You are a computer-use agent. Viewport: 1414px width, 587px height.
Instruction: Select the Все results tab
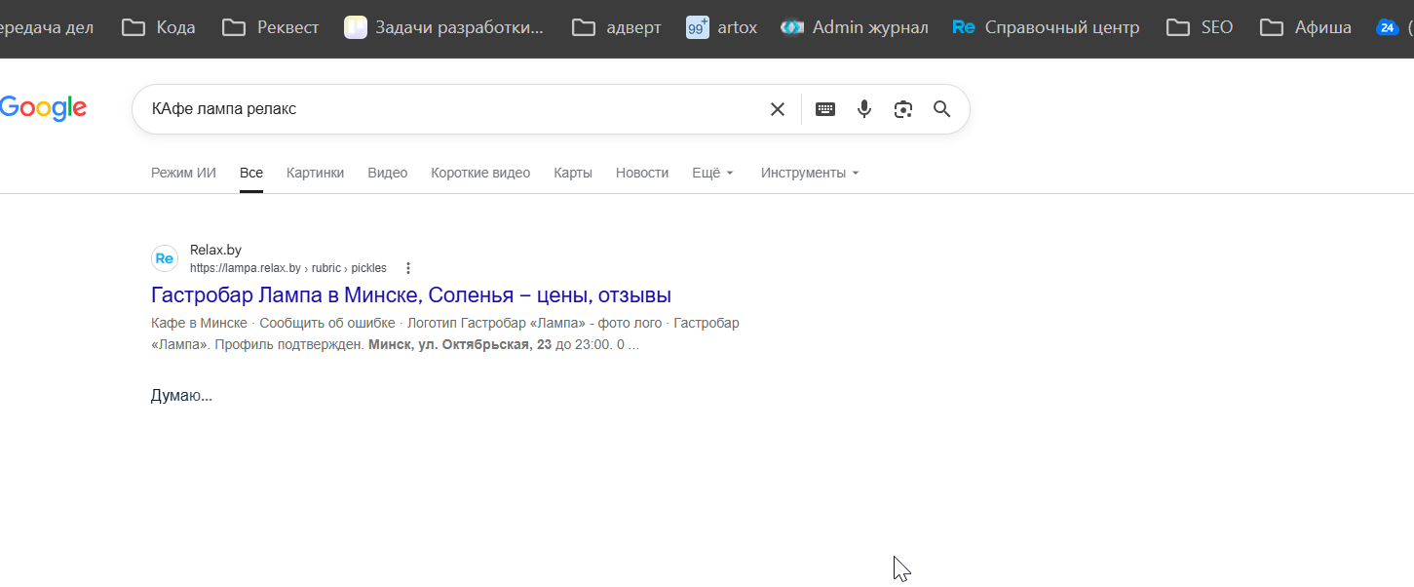251,173
